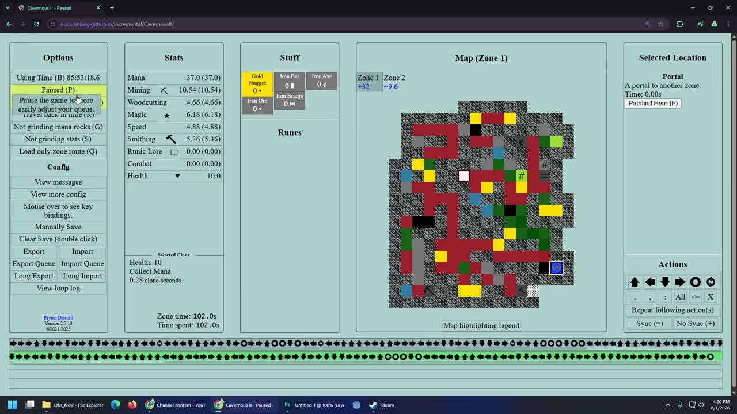Screen dimensions: 737x414
Task: Select the Iron Axe item
Action: pyautogui.click(x=322, y=82)
